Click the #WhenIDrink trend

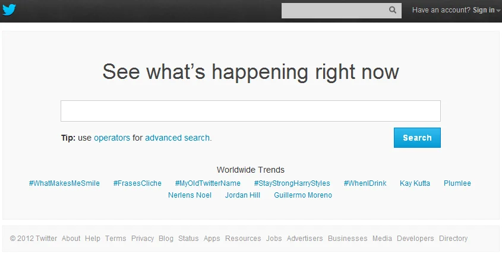point(365,183)
